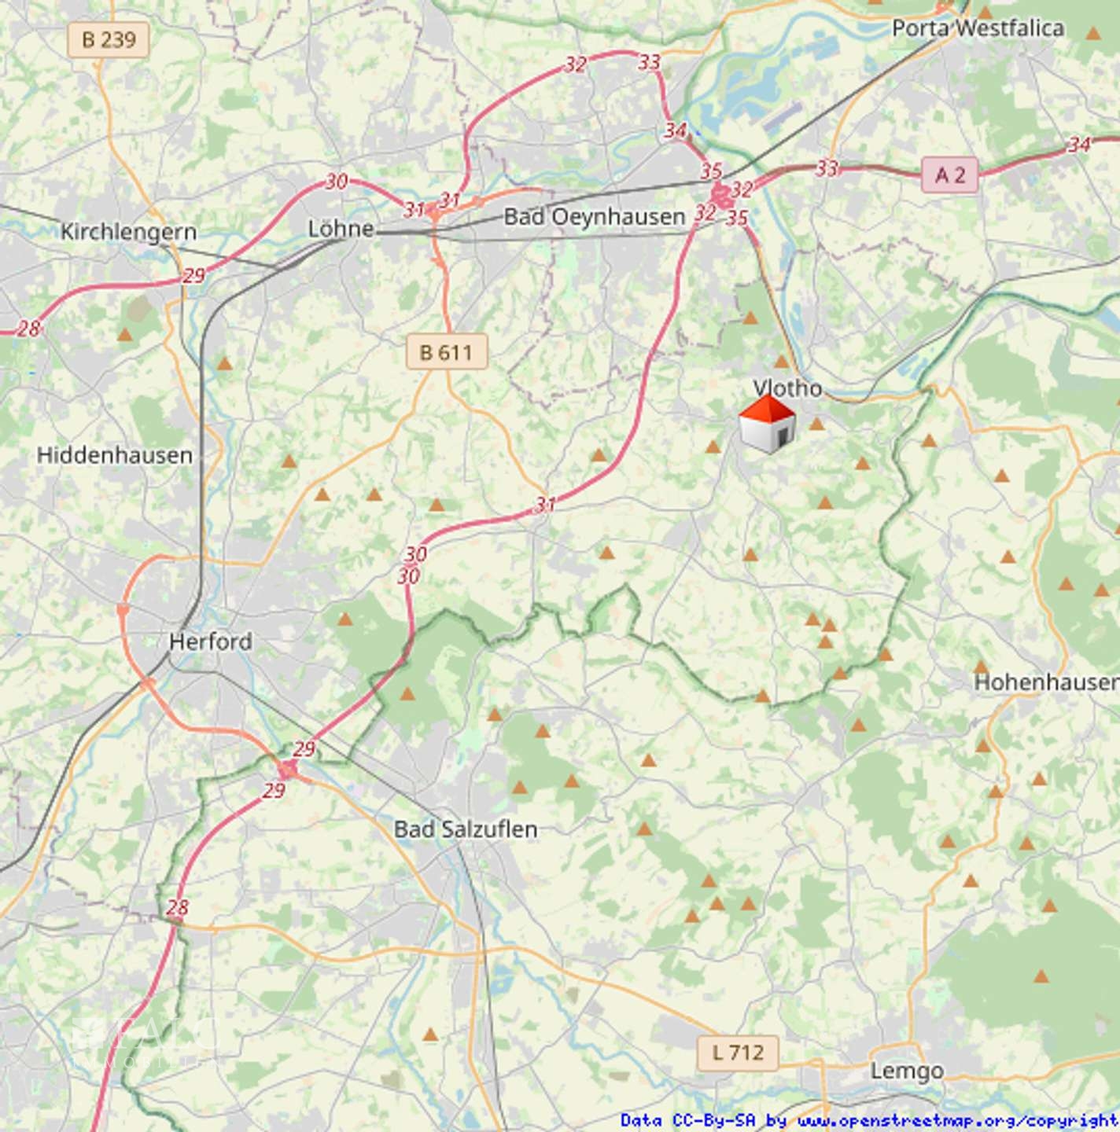Click the motorway junction symbol at Bad Oeynhausen
Viewport: 1120px width, 1132px height.
720,192
